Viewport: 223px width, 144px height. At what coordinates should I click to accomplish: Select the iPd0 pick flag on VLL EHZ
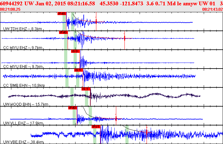[73, 108]
